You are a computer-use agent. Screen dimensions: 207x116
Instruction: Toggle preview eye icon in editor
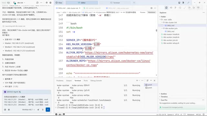click(151, 8)
